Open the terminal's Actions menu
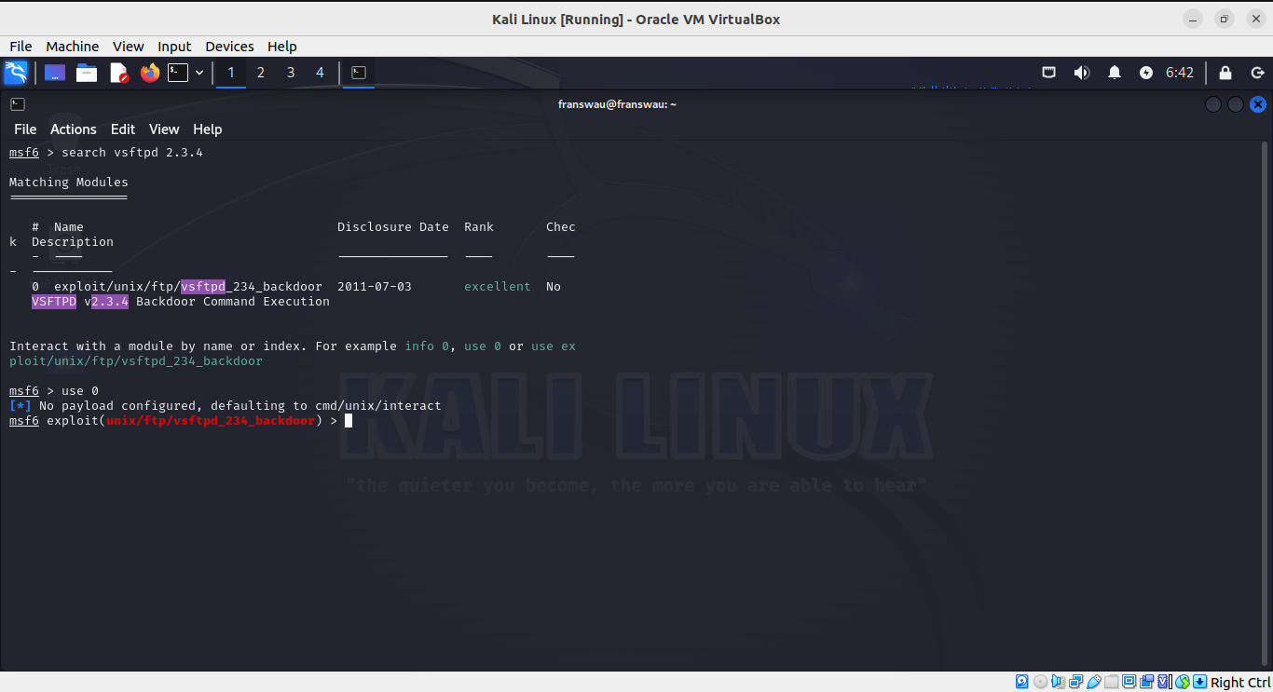 73,129
